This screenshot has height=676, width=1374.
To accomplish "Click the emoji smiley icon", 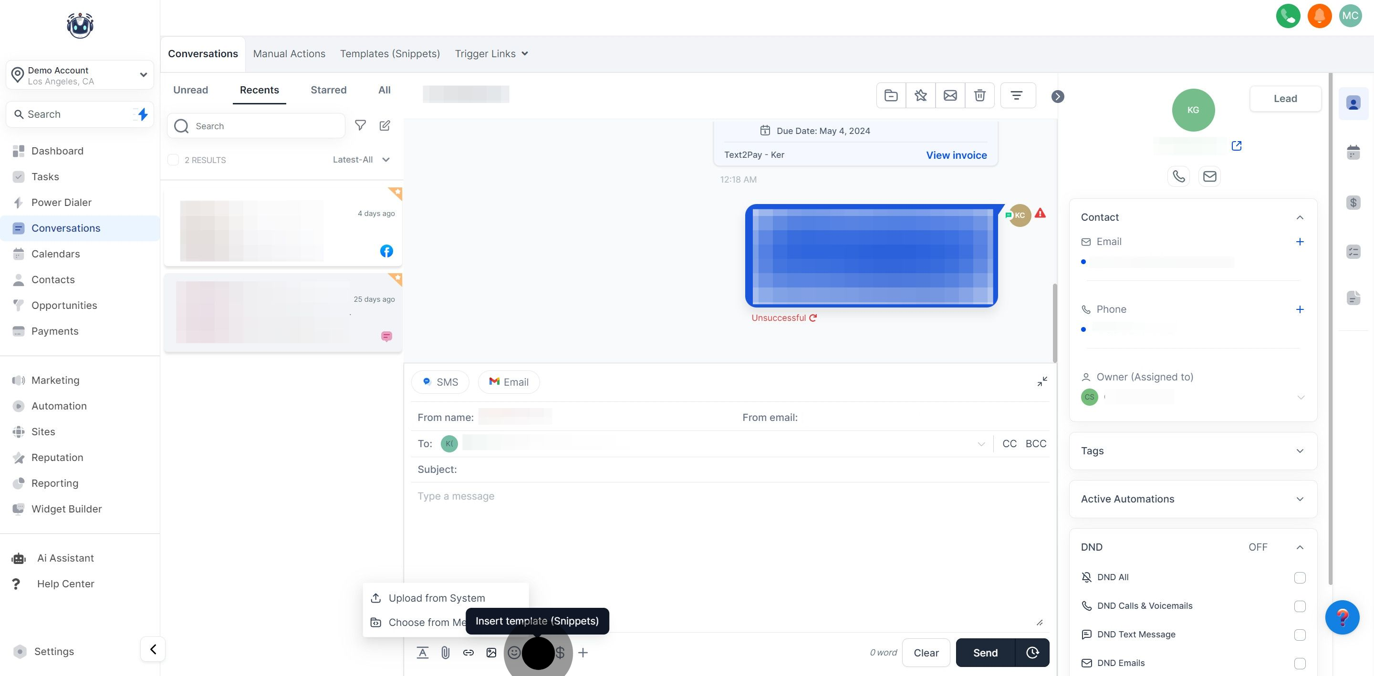I will pos(514,653).
